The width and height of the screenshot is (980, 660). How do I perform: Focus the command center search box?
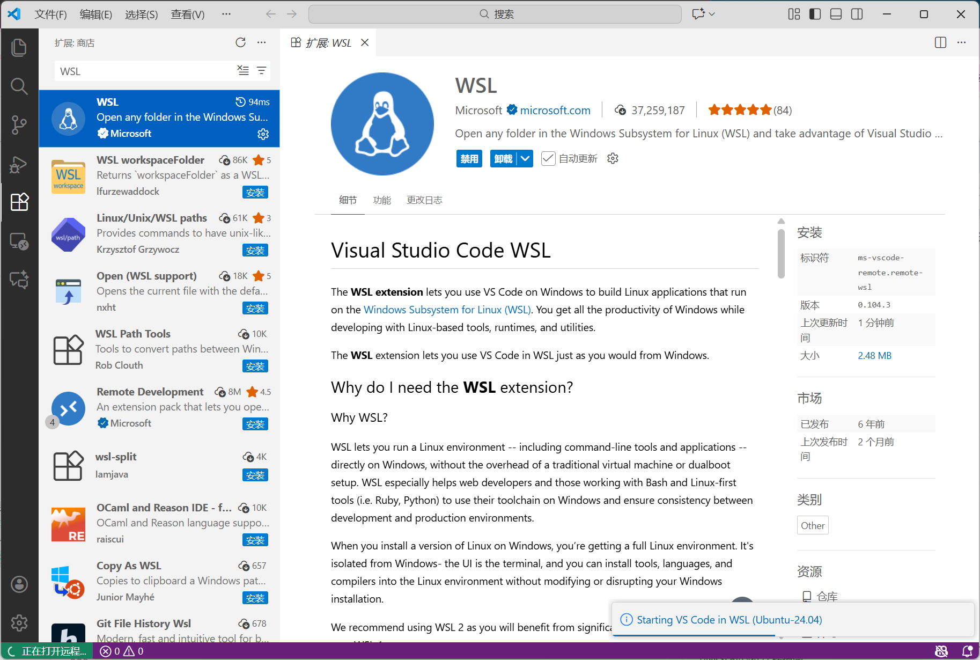[495, 14]
